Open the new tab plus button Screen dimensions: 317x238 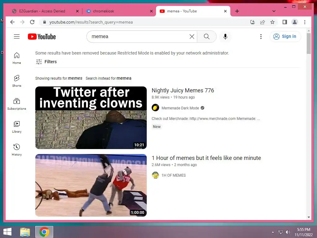click(237, 11)
